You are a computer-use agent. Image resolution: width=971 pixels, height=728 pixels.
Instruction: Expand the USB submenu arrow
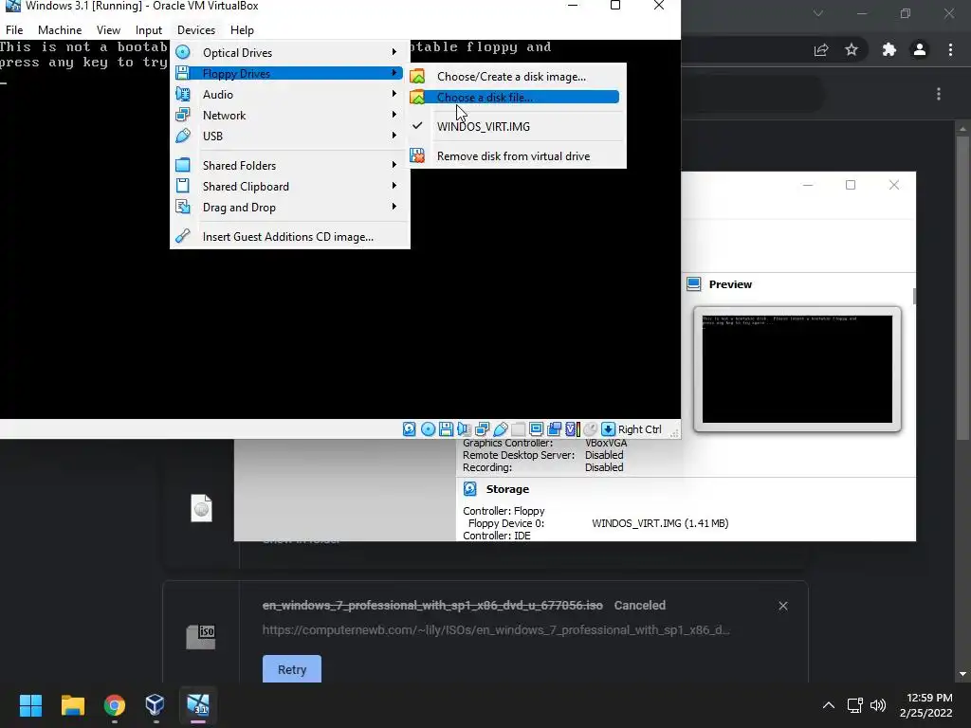[x=394, y=135]
